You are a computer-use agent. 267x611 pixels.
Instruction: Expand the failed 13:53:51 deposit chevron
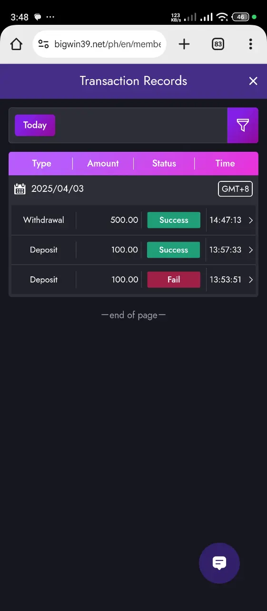click(x=251, y=280)
